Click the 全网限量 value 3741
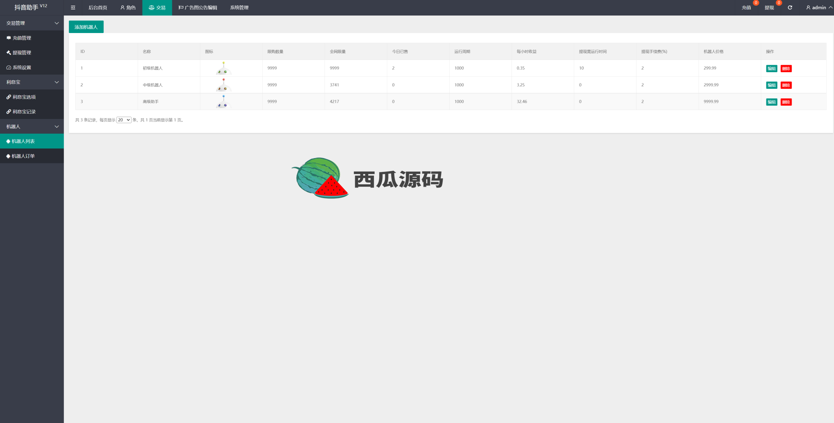834x423 pixels. click(x=334, y=85)
